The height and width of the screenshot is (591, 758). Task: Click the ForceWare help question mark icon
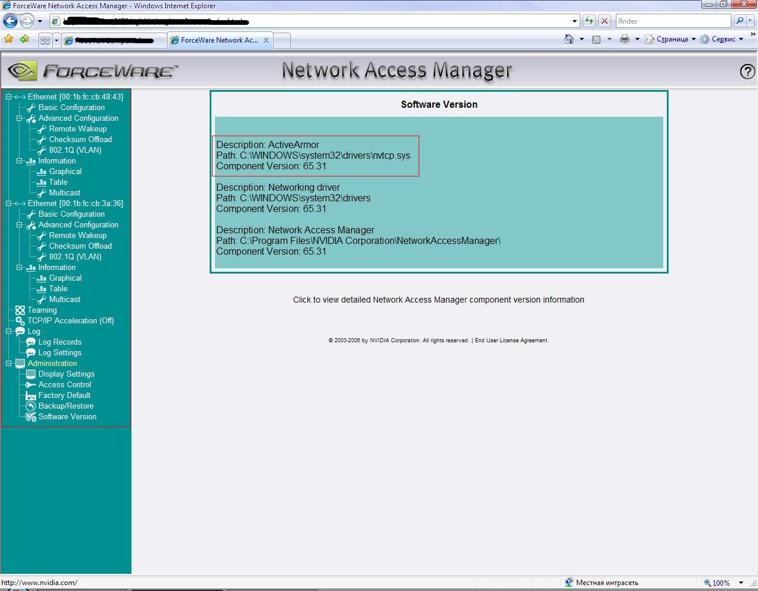pyautogui.click(x=747, y=72)
